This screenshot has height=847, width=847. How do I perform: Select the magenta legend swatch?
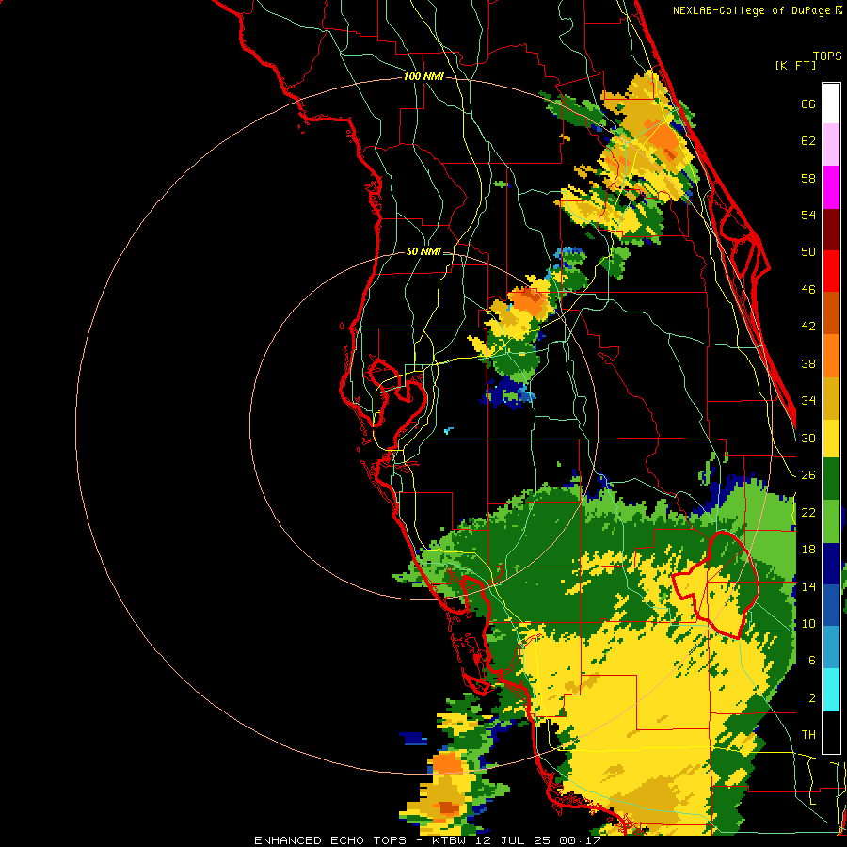click(x=831, y=187)
